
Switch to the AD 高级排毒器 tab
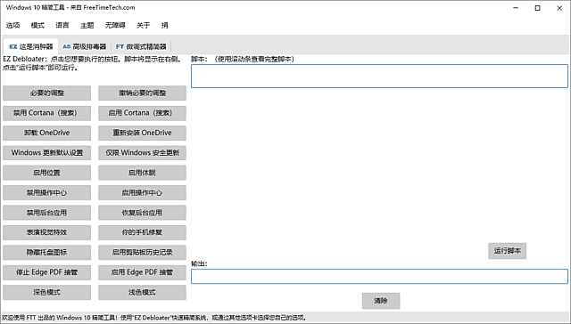(x=85, y=46)
